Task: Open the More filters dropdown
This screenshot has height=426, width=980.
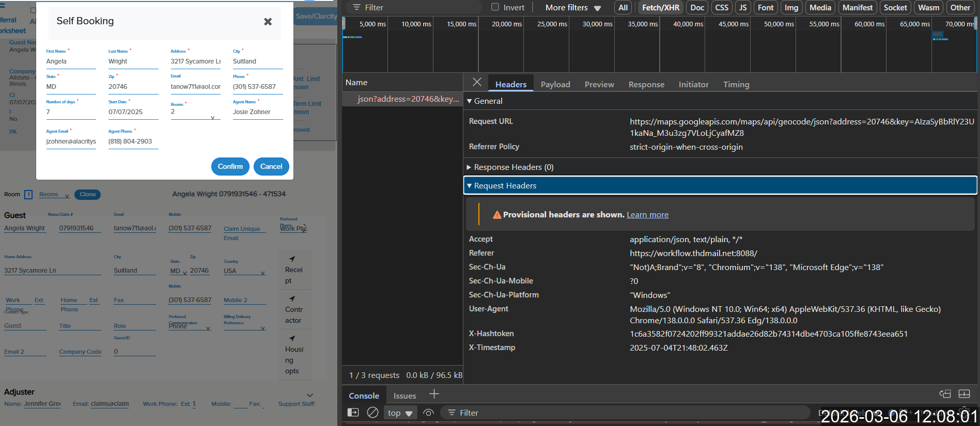Action: click(573, 7)
